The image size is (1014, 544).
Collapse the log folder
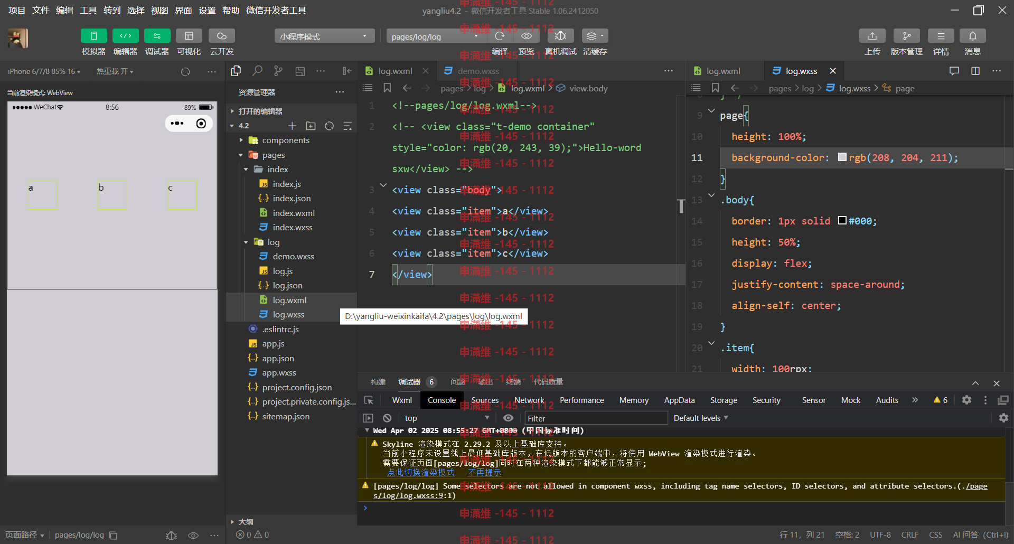[x=274, y=242]
